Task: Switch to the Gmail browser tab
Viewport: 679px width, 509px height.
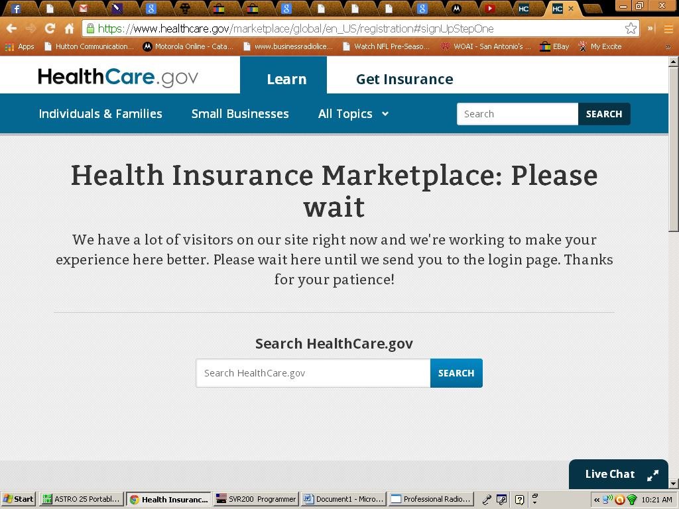Action: [83, 8]
